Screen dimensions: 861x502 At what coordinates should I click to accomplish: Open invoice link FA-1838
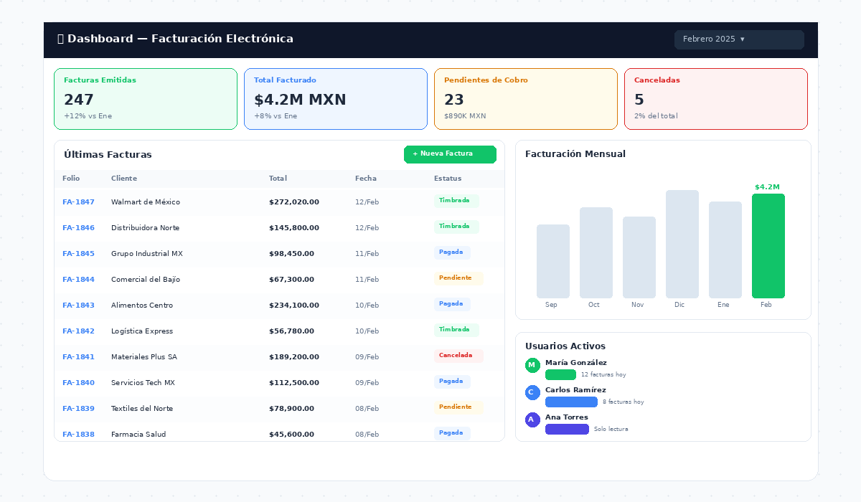point(78,435)
